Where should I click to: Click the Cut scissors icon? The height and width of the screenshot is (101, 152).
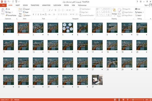tap(6, 9)
